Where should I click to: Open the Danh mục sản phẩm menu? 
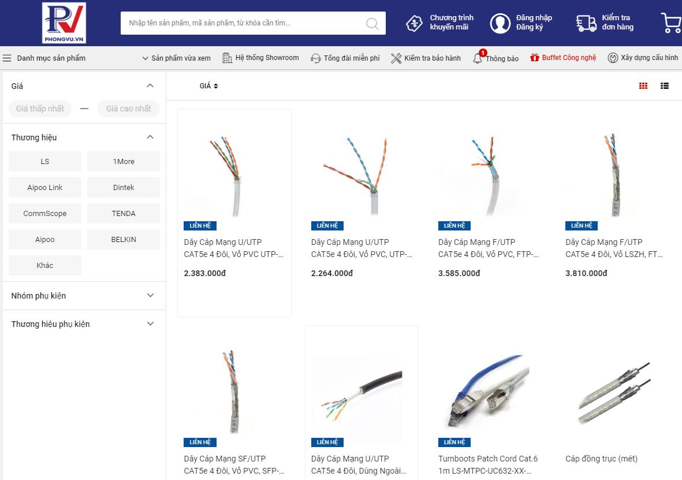[x=44, y=58]
